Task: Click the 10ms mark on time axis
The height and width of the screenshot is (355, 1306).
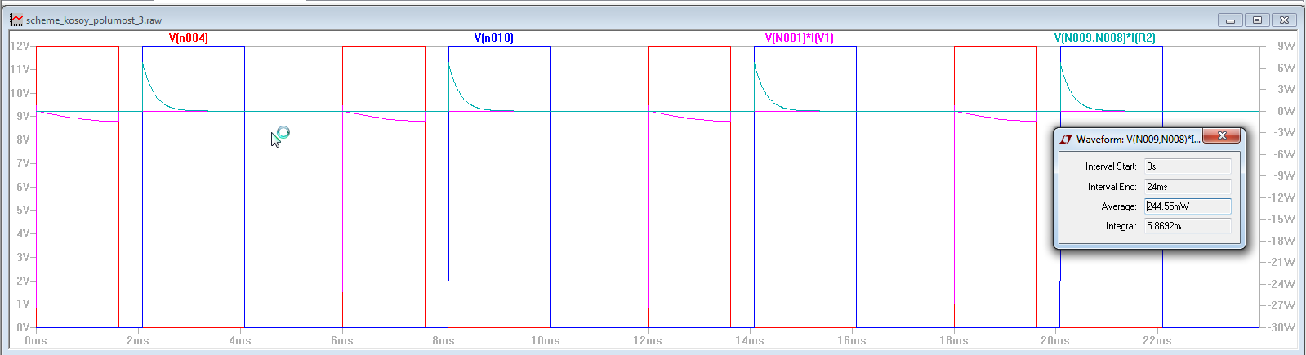Action: [x=545, y=340]
